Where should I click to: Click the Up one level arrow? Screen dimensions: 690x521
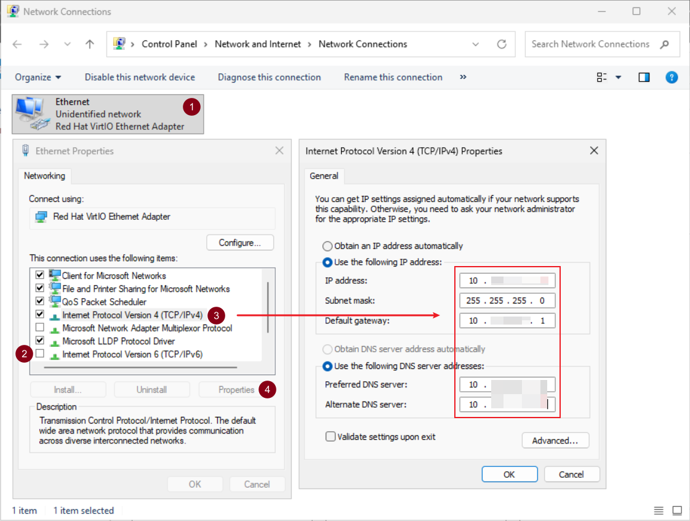coord(90,44)
